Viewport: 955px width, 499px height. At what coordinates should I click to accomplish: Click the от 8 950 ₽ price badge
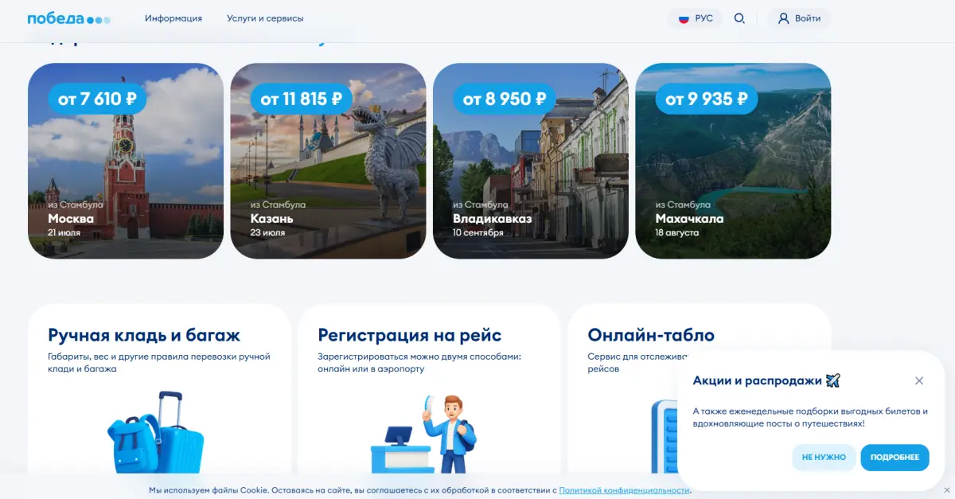coord(504,99)
